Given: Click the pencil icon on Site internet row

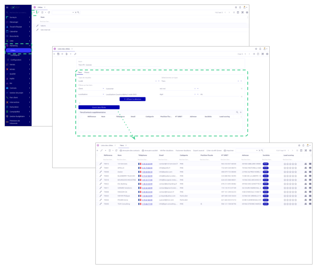Looking at the screenshot, I should tap(38, 30).
